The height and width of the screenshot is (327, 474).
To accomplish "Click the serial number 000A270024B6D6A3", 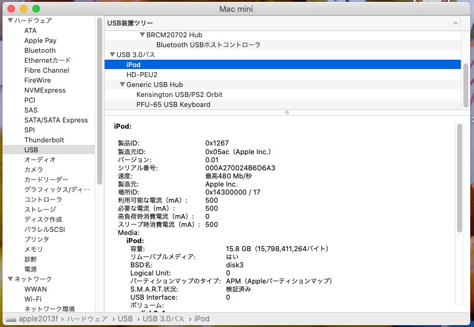I will [240, 168].
